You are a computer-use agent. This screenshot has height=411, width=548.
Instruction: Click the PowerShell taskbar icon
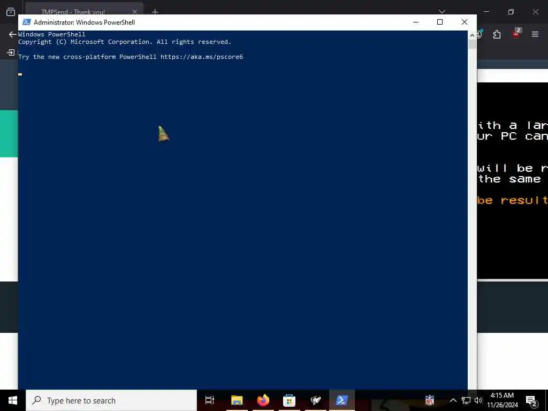pyautogui.click(x=342, y=400)
